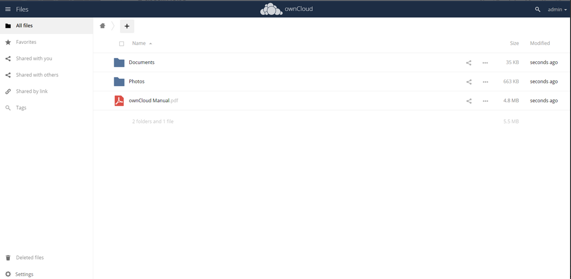The image size is (571, 279).
Task: Open Deleted files trash
Action: coord(30,258)
